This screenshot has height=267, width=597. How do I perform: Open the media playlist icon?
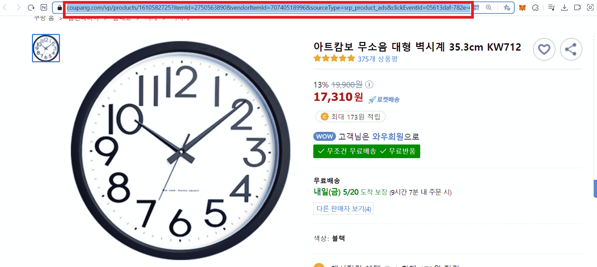pyautogui.click(x=551, y=7)
